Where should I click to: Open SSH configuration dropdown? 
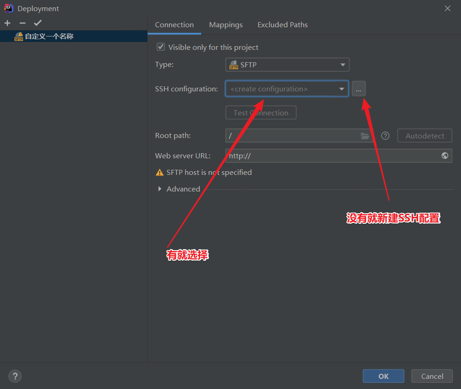click(287, 89)
